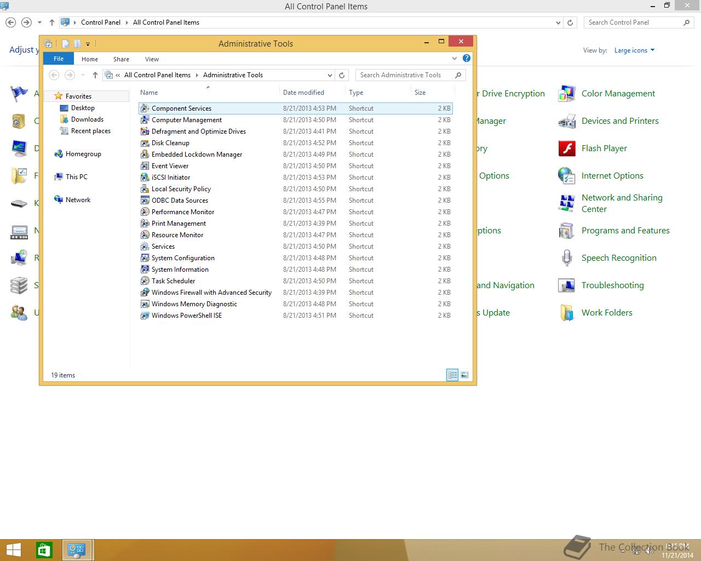
Task: Select the Defragment and Optimize Drives icon
Action: click(x=145, y=131)
